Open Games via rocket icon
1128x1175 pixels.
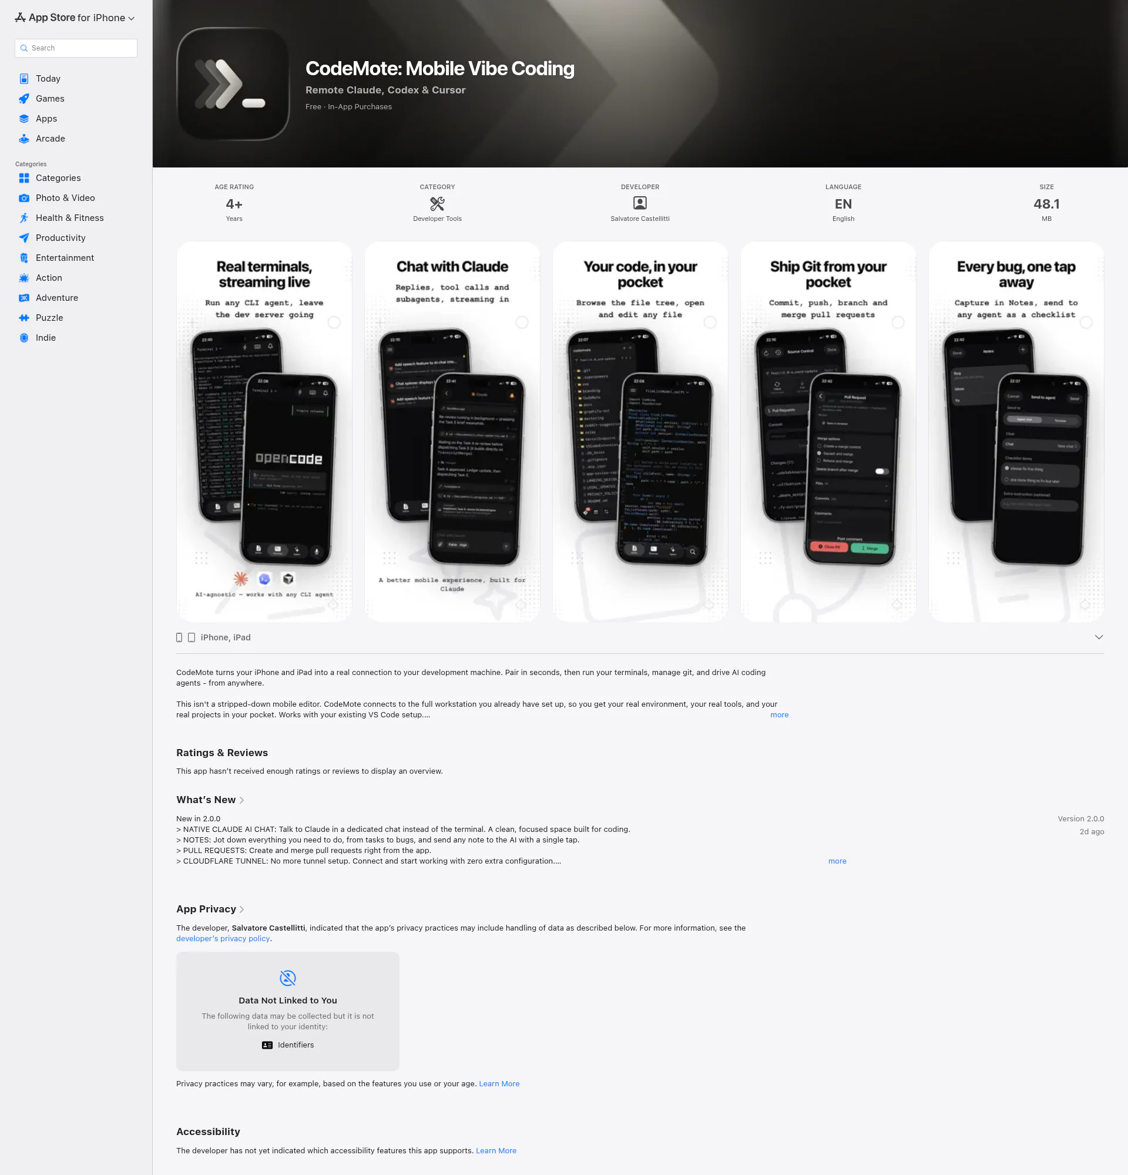click(24, 98)
